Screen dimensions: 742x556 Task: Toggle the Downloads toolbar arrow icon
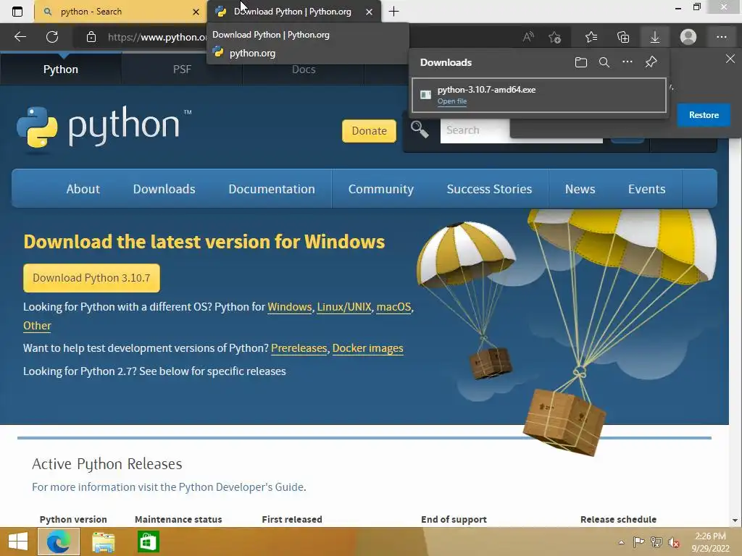tap(655, 37)
